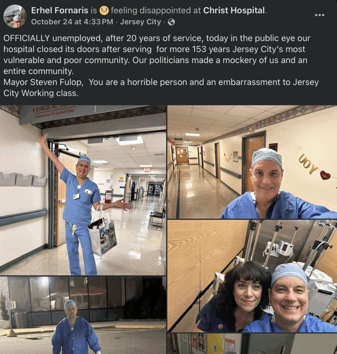
Task: Click the disappointed feeling emoji
Action: click(x=104, y=10)
